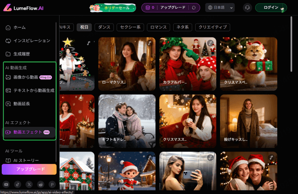Open customer support via headset icon

(247, 7)
